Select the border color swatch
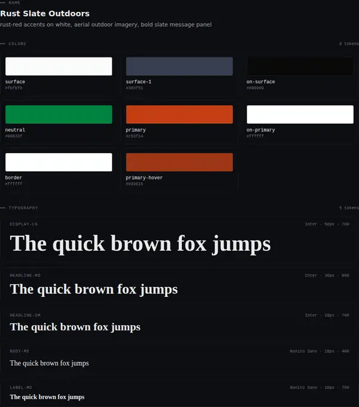The image size is (359, 407). (x=59, y=162)
